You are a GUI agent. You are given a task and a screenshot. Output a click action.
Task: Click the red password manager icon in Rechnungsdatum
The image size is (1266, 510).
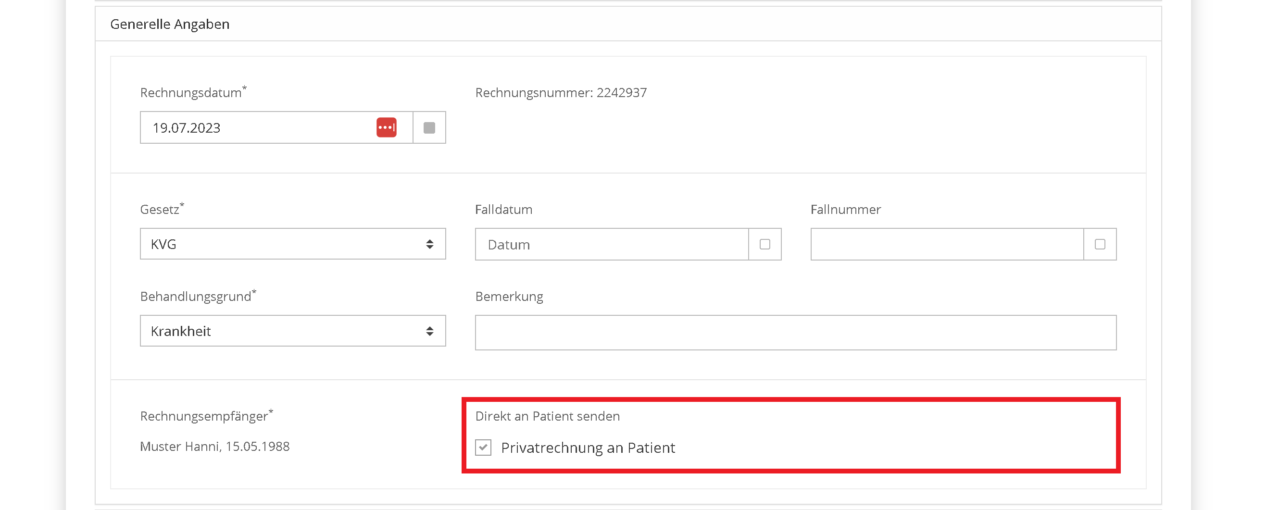[386, 128]
